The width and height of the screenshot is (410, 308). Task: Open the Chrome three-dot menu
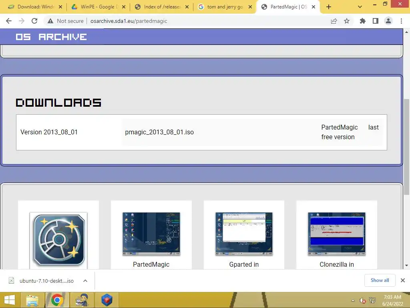[401, 21]
